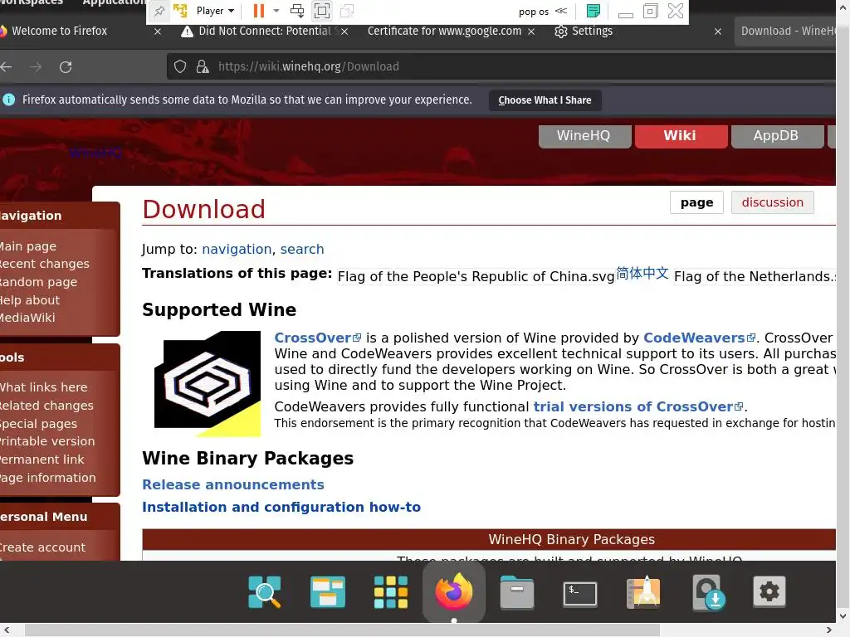Open the AppDB site tab
850x637 pixels.
point(777,136)
